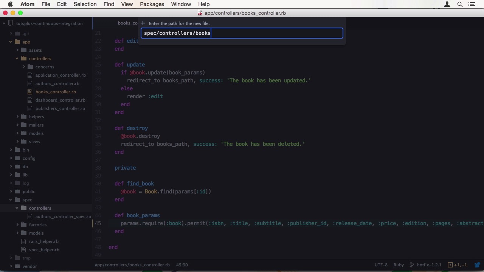Click the git branch icon in status bar
The height and width of the screenshot is (272, 484).
(x=412, y=265)
